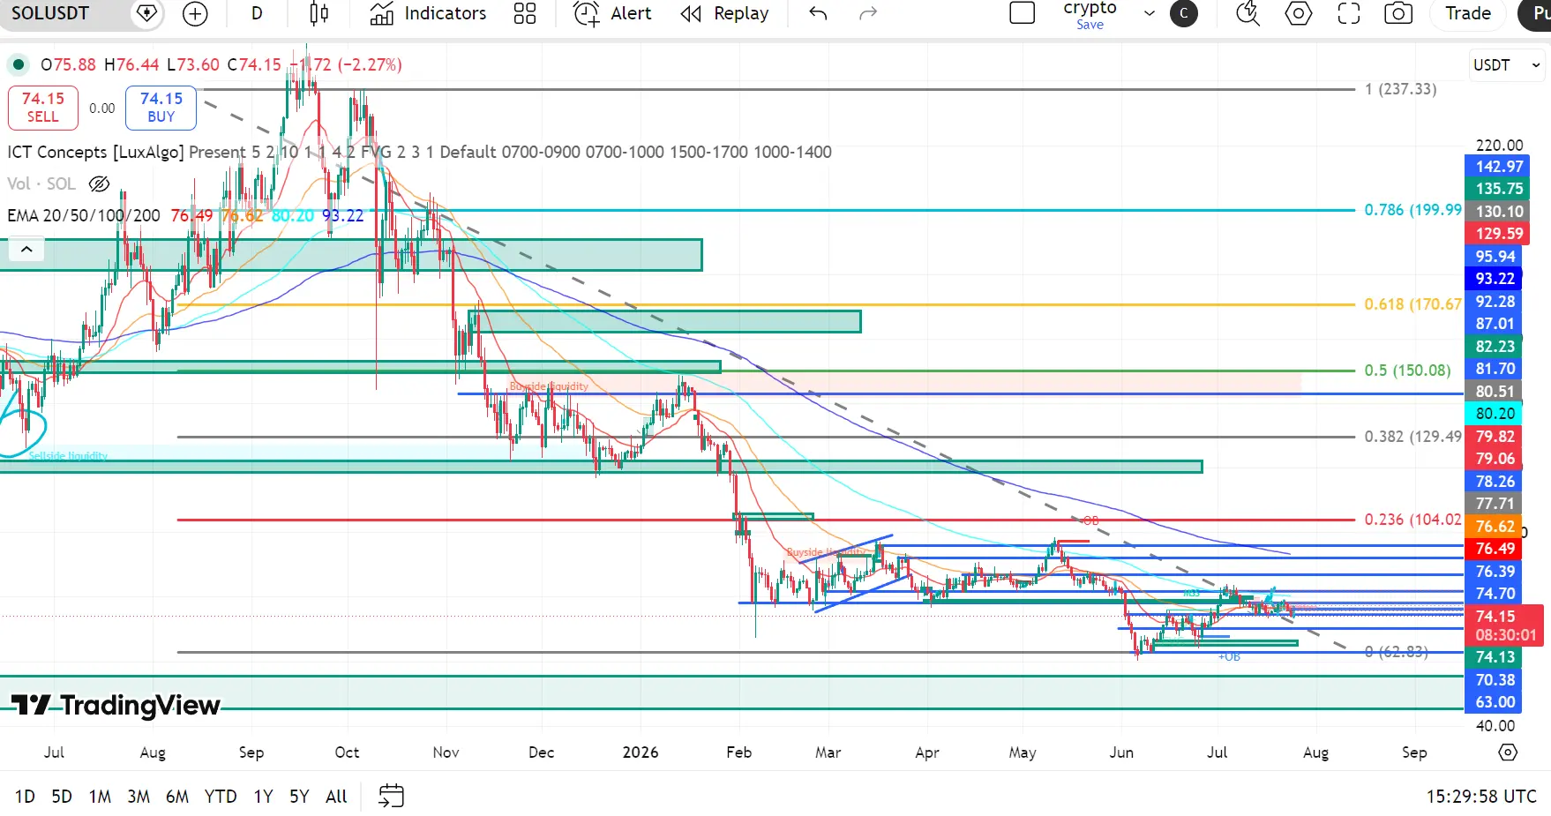Viewport: 1551px width, 816px height.
Task: Click the Trade button
Action: (1468, 13)
